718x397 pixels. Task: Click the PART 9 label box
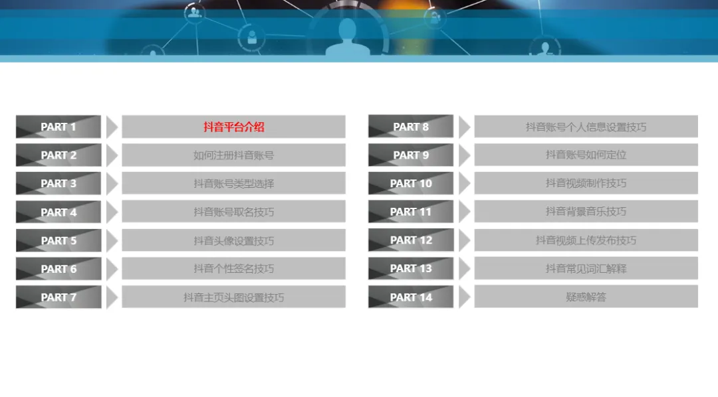(x=411, y=155)
